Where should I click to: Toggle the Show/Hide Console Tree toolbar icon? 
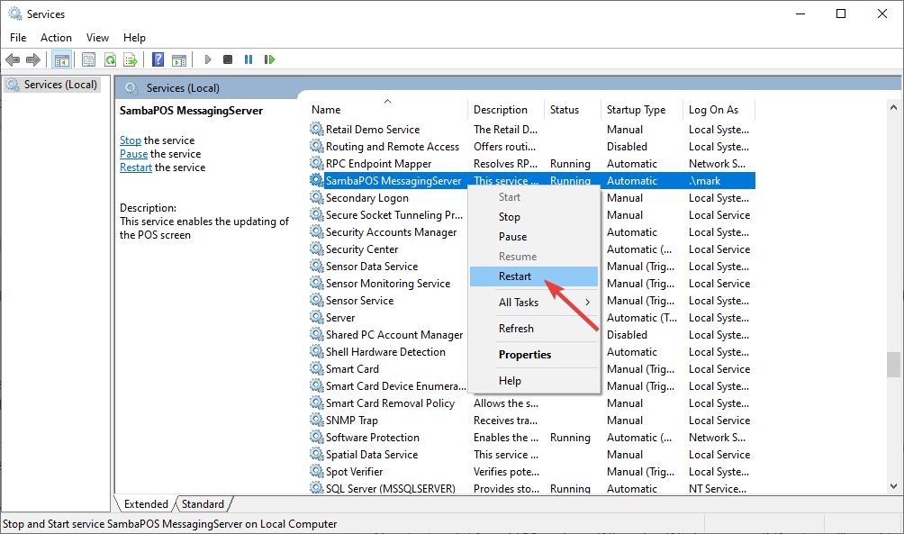pyautogui.click(x=62, y=59)
